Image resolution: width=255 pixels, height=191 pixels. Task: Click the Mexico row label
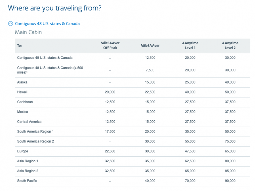coord(23,112)
